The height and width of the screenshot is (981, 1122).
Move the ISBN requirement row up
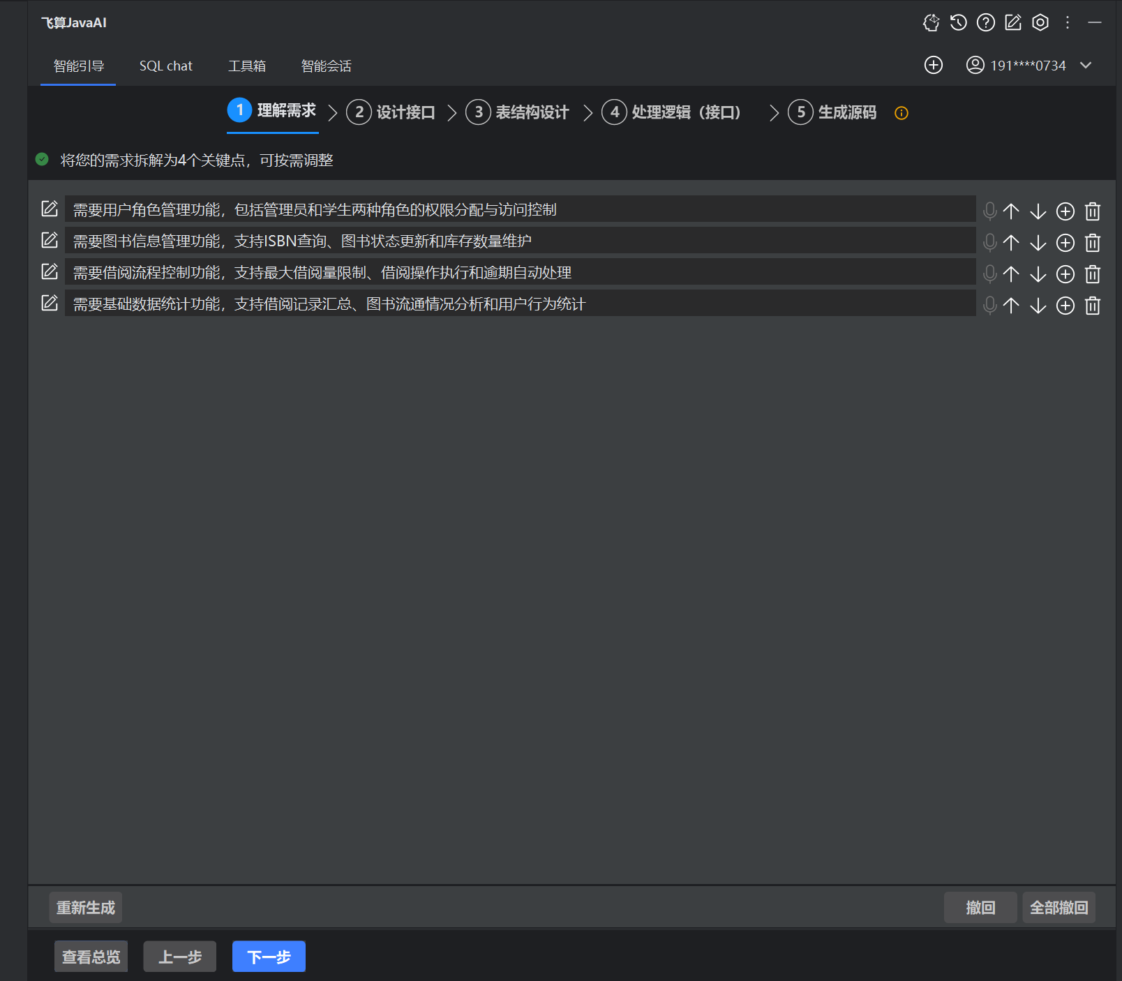tap(1010, 242)
